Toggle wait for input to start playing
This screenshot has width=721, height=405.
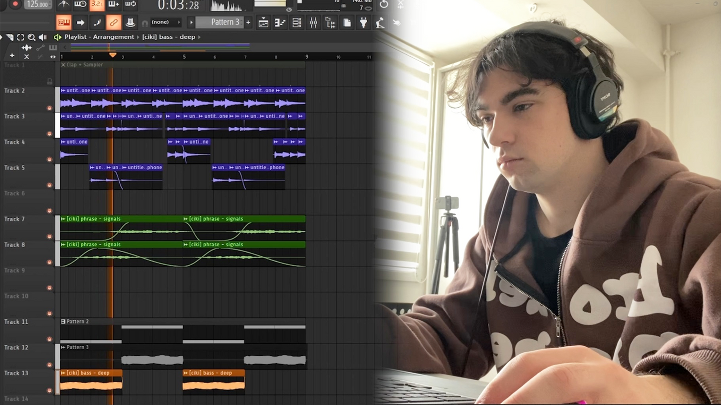point(80,4)
